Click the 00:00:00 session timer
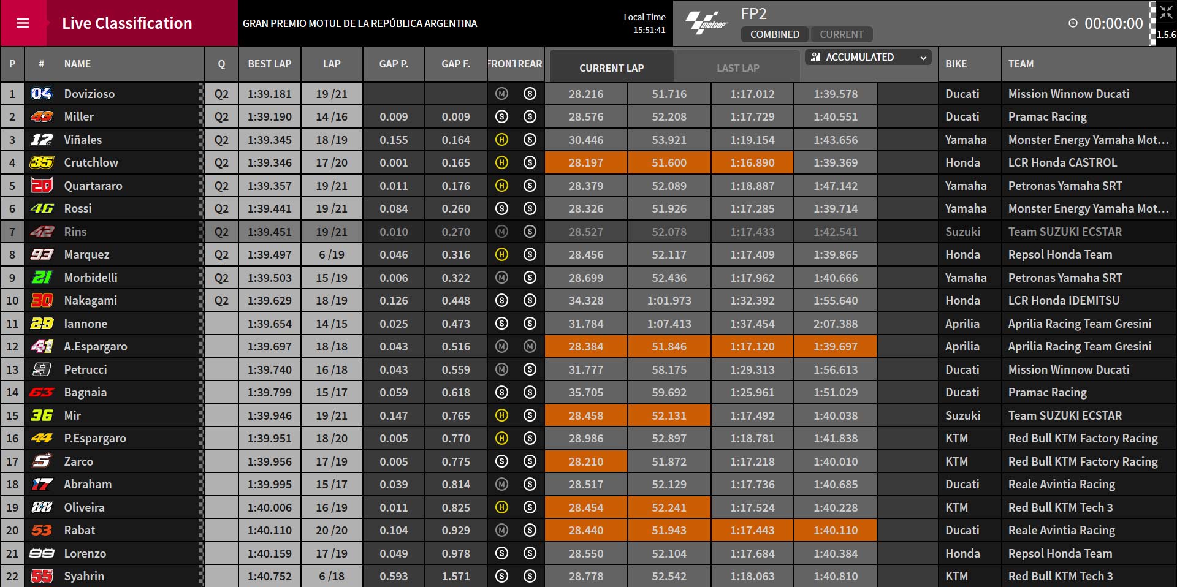This screenshot has width=1177, height=587. pos(1114,23)
